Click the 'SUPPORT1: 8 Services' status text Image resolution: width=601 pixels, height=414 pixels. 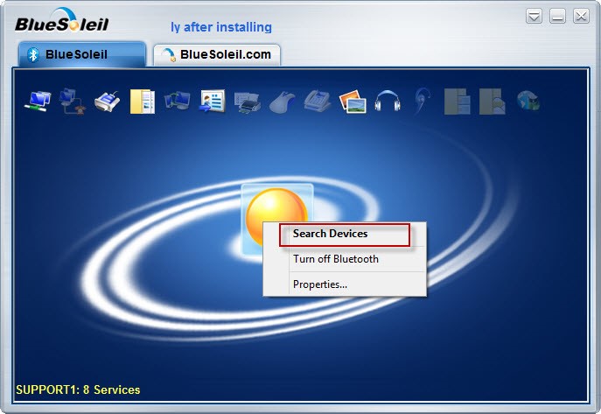78,389
